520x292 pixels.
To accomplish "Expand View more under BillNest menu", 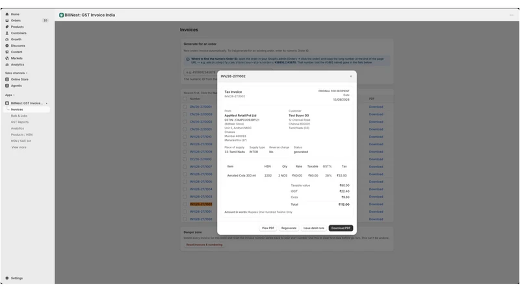I will click(x=19, y=147).
